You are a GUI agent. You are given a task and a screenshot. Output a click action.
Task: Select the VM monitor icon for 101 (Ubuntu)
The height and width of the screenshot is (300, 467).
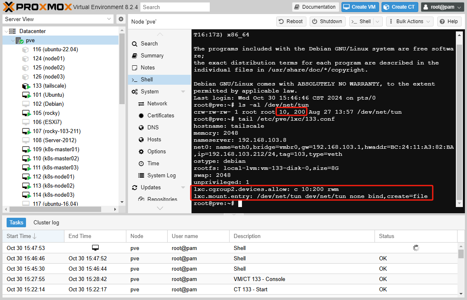pos(26,95)
